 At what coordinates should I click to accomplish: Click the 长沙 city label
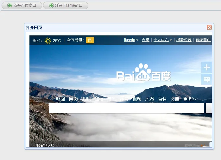(37, 41)
